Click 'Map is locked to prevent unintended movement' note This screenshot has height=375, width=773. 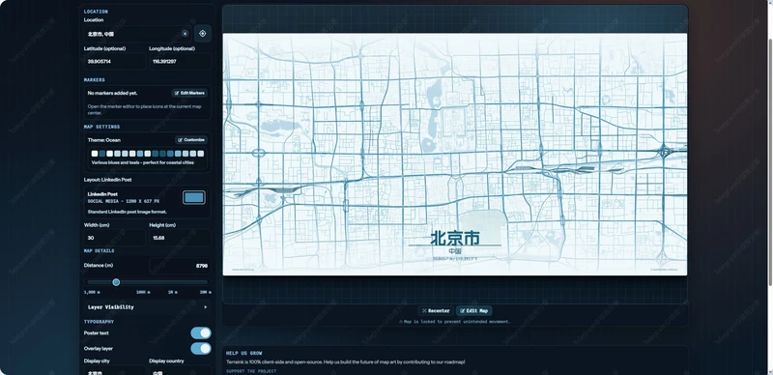[x=454, y=322]
